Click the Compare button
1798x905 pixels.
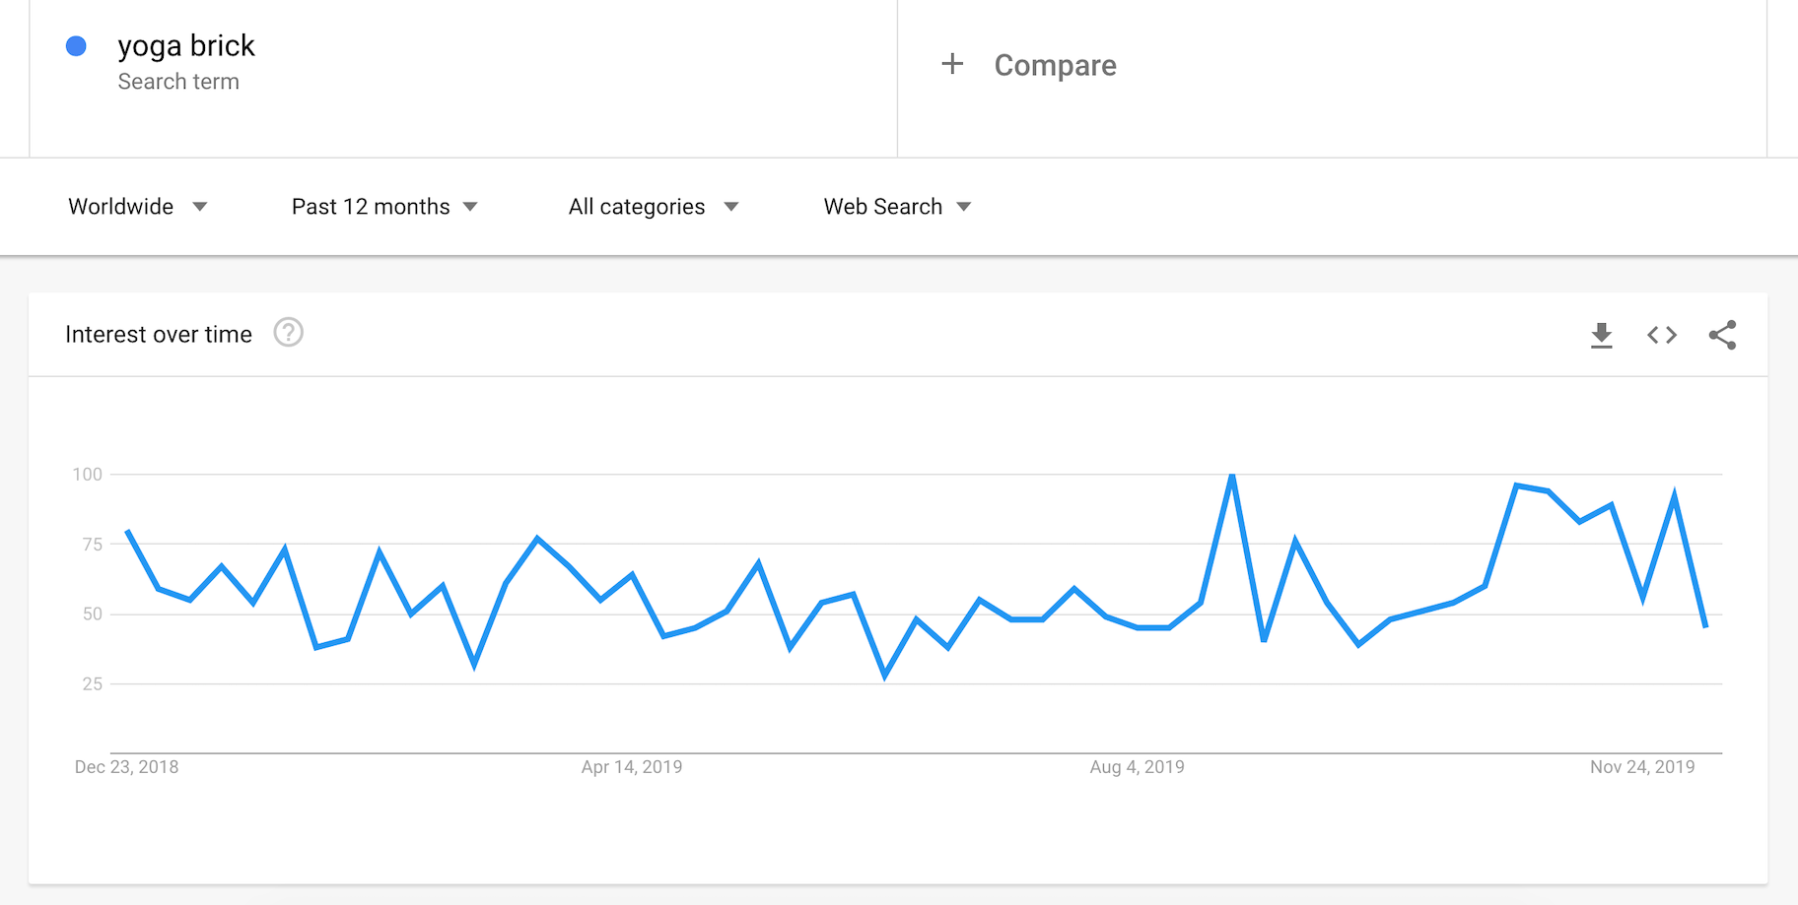point(1055,65)
